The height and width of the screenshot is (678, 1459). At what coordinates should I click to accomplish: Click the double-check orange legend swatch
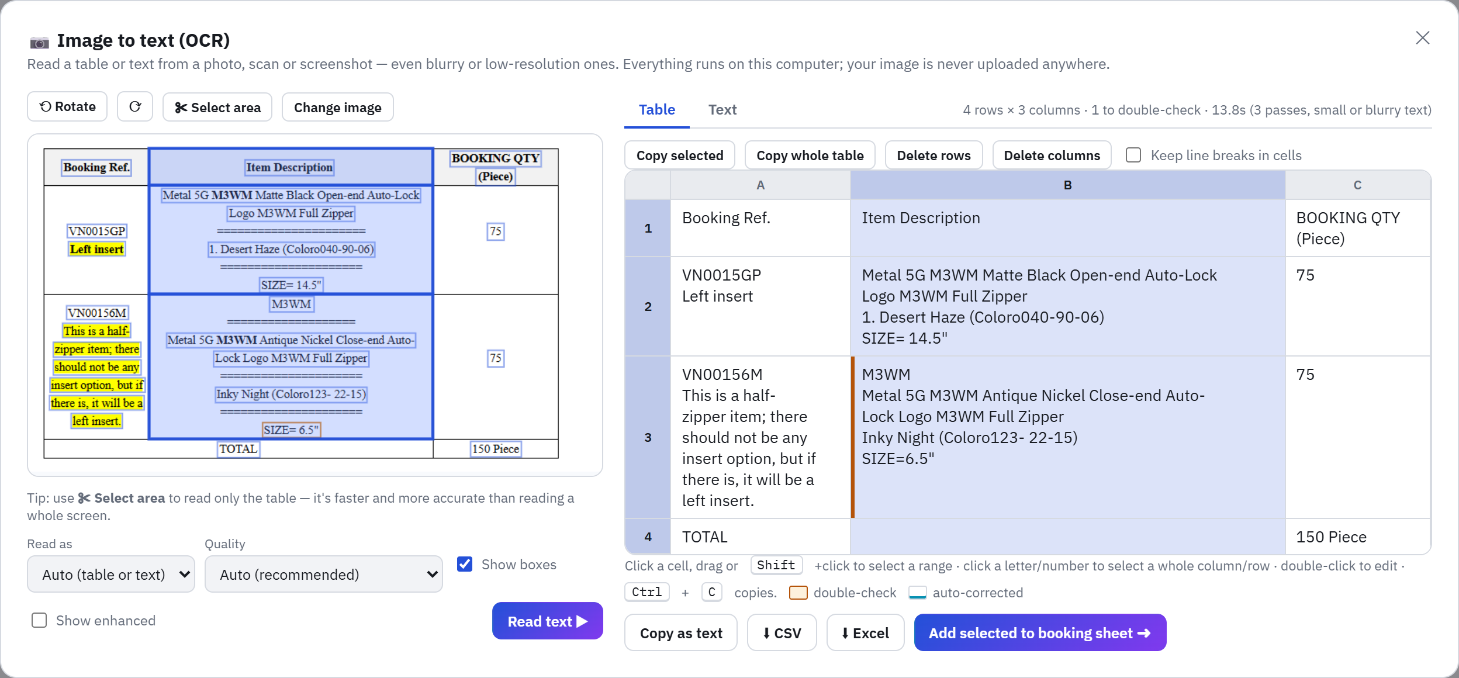point(798,593)
